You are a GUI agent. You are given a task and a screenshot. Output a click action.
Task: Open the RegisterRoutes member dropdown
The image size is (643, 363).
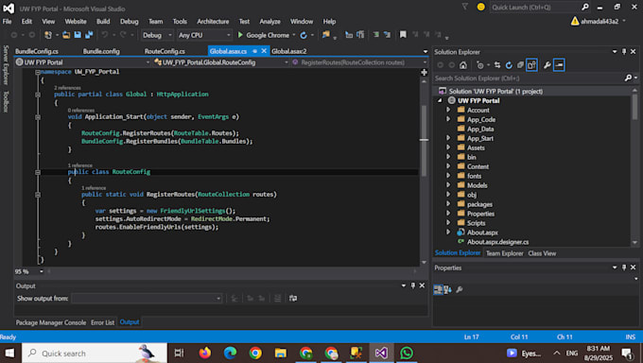(359, 62)
